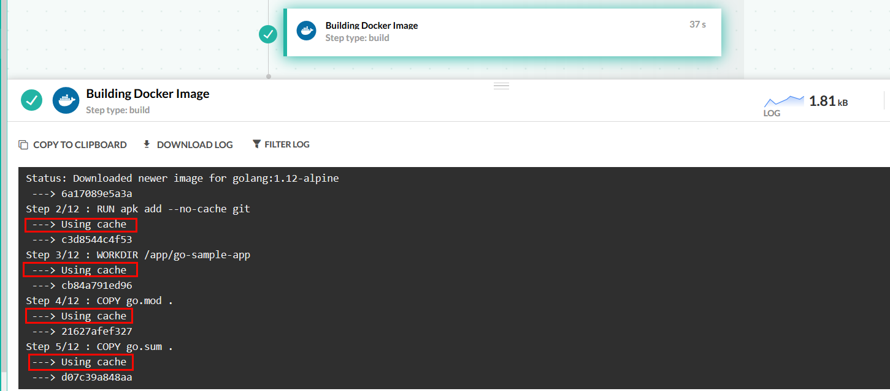
Task: Click Step 5/12 COPY go.sum line
Action: (99, 346)
